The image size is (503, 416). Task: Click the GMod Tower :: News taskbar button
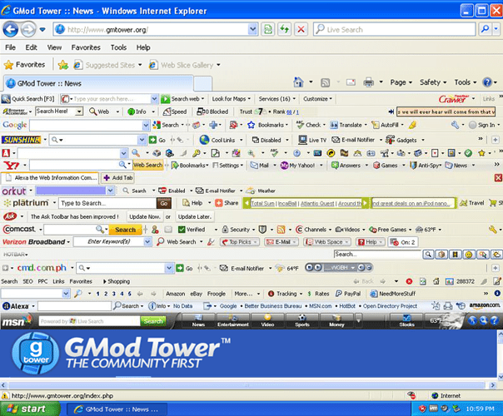[x=117, y=409]
